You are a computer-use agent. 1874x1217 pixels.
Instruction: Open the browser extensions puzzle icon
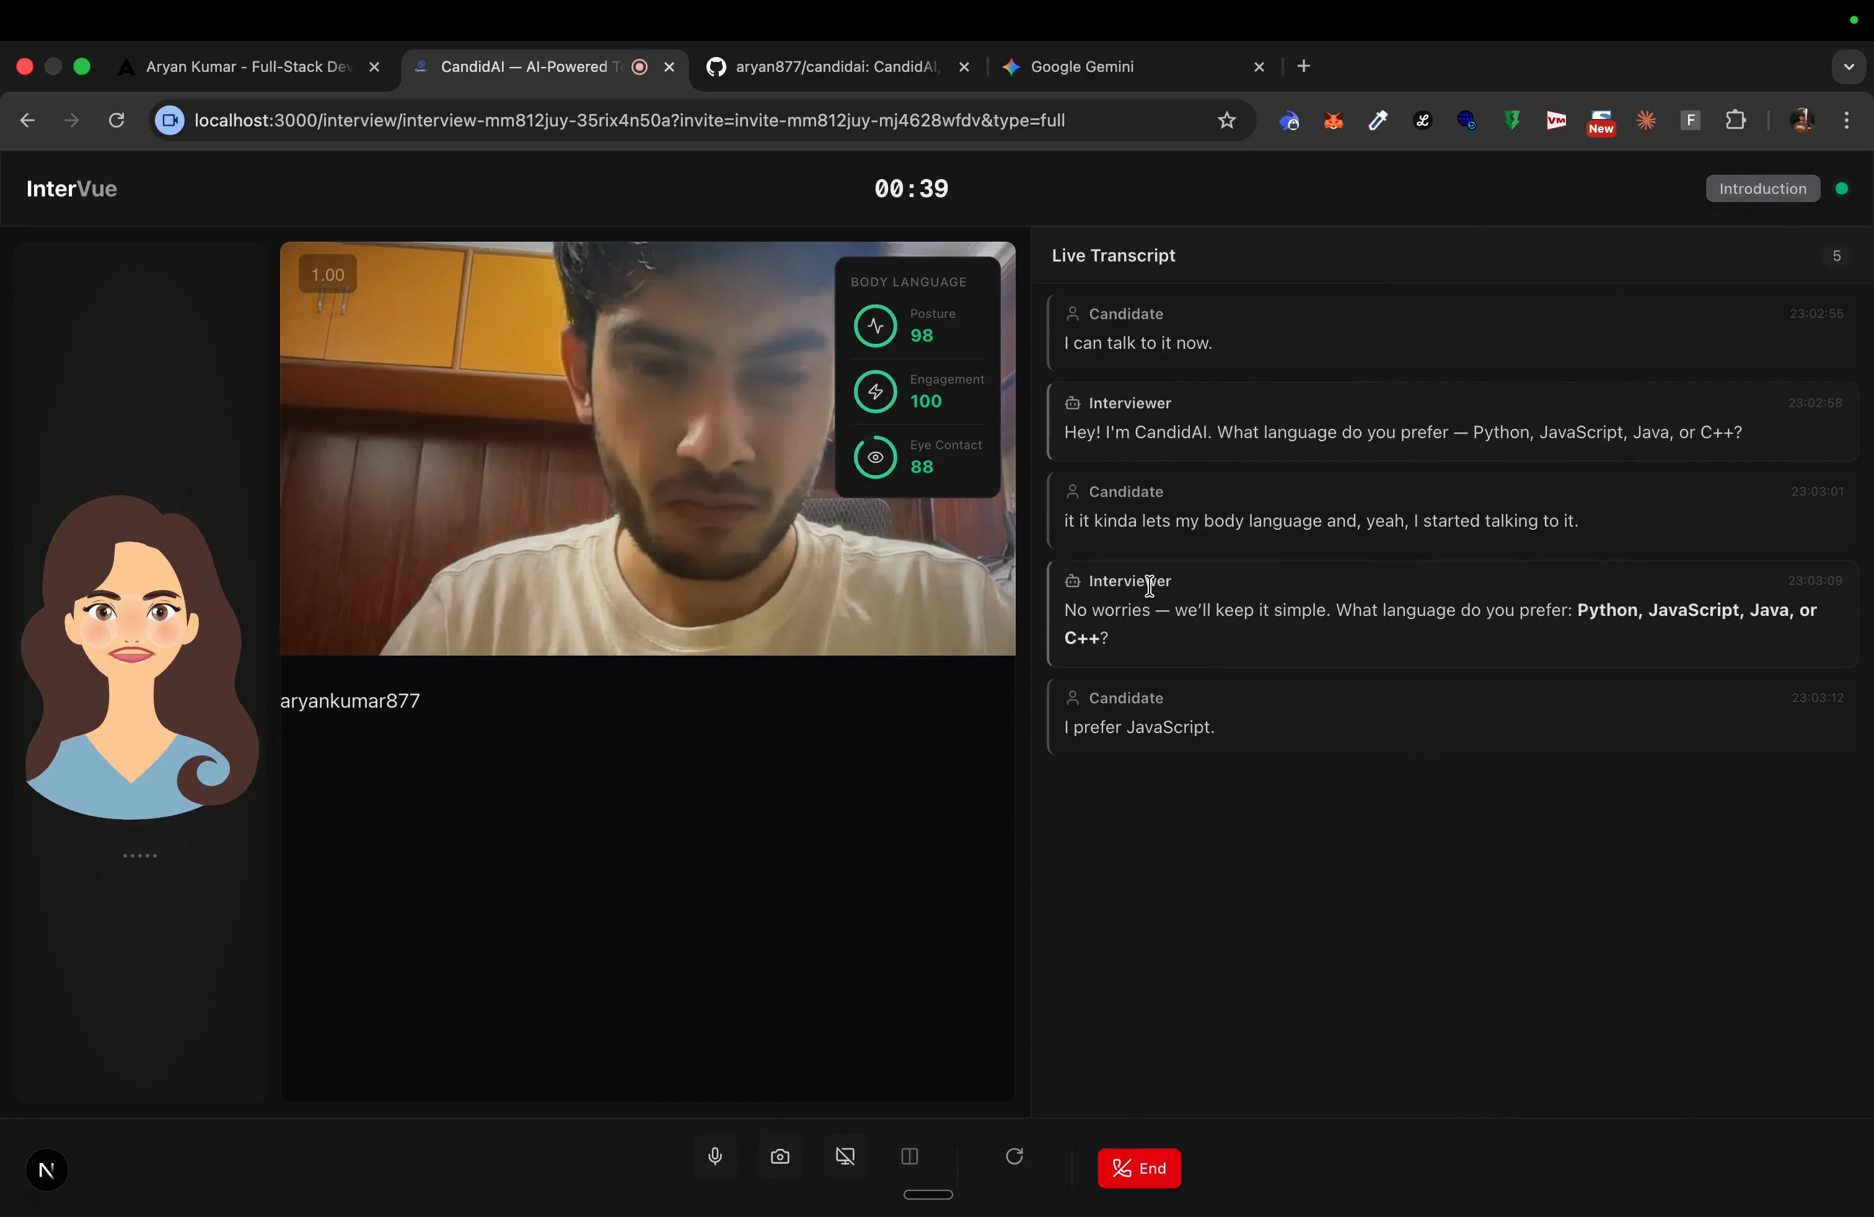(1736, 120)
